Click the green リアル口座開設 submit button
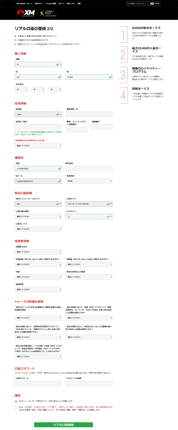The height and width of the screenshot is (430, 178). pos(63,425)
